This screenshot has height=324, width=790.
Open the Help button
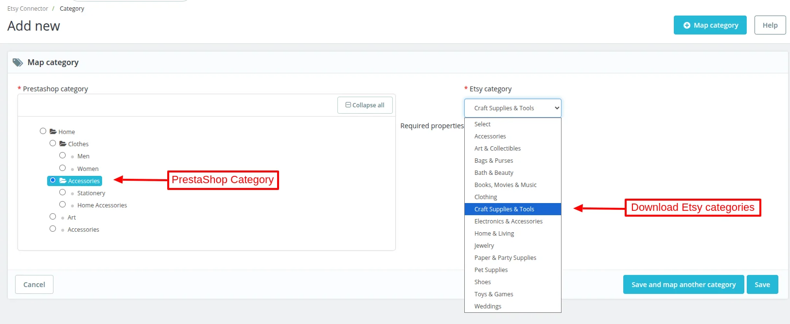tap(770, 25)
